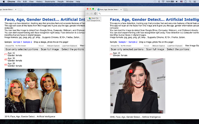Close the tab in left browser window
The height and width of the screenshot is (124, 199).
16,10
